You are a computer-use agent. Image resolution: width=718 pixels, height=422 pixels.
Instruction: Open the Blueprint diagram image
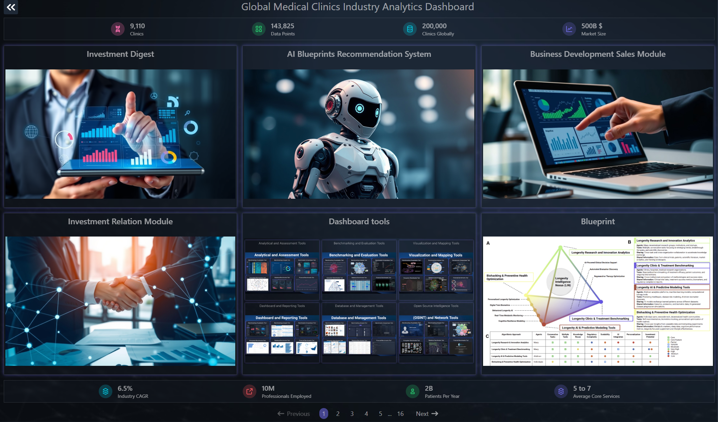click(597, 301)
